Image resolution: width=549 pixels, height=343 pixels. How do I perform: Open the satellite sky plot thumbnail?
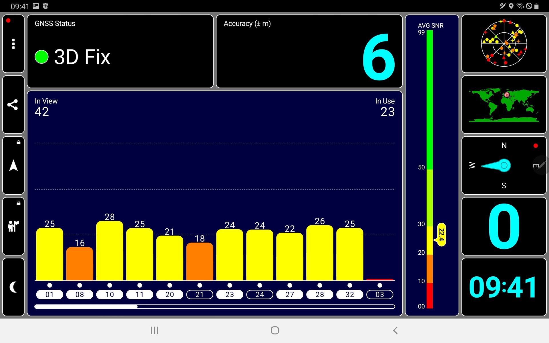tap(504, 43)
